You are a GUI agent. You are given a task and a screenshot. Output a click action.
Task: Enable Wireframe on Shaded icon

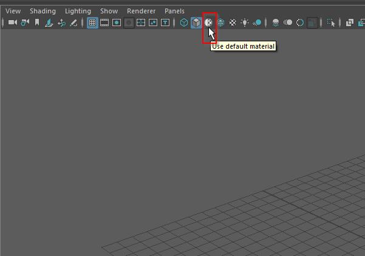coord(220,22)
